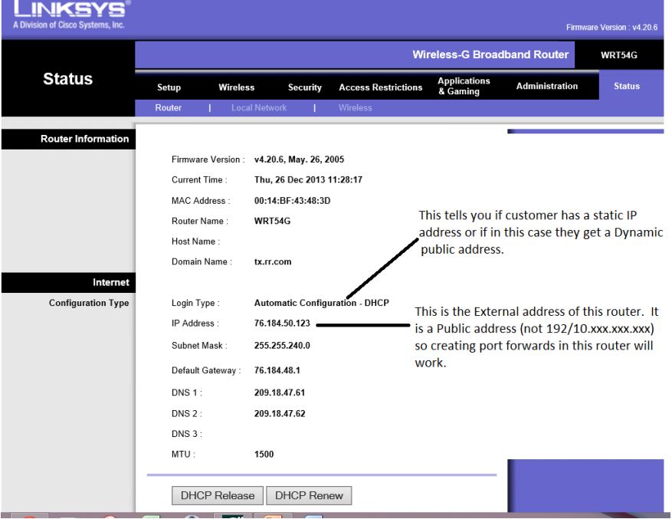Click the DNS 3 label
Viewport: 672px width, 519px height.
pos(186,434)
